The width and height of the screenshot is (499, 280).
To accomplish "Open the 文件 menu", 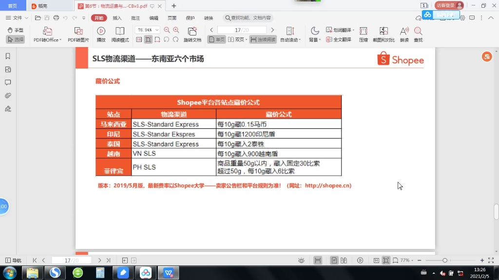I will tap(17, 17).
